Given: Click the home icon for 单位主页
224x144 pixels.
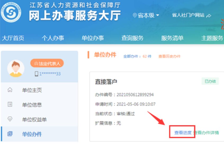Looking at the screenshot, I should (x=10, y=90).
